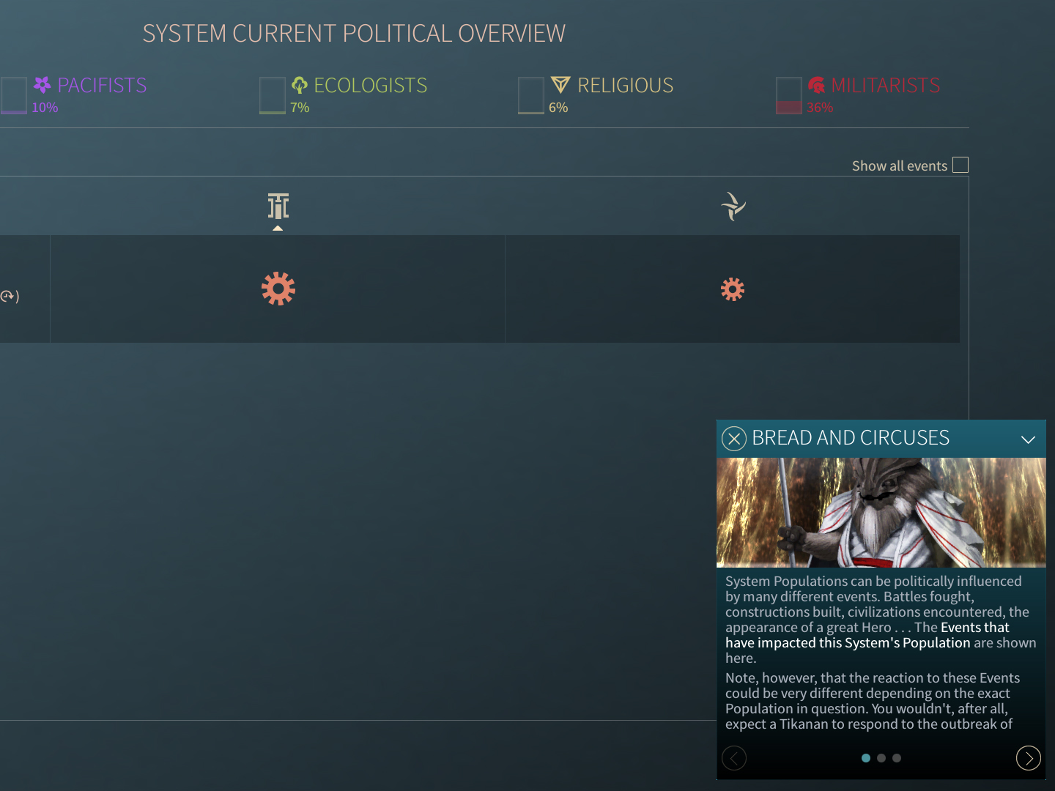Click the Militarists helmet icon
This screenshot has width=1055, height=791.
point(816,85)
